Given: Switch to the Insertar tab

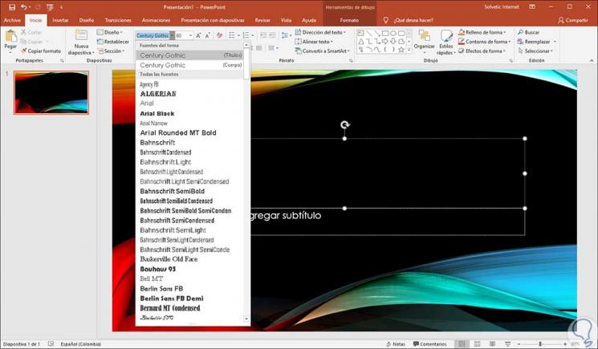Looking at the screenshot, I should coord(61,20).
